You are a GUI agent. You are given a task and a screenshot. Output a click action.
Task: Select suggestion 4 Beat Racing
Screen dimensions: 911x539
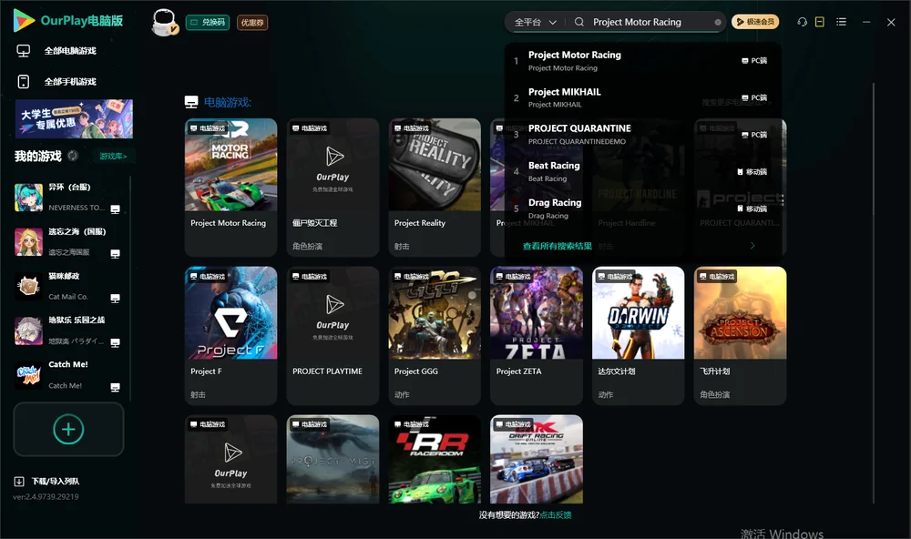pos(642,171)
